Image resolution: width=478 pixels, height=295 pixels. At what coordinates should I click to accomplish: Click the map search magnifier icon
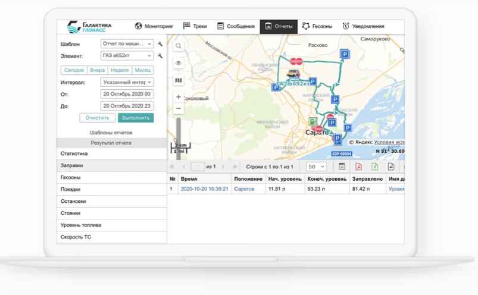point(178,46)
